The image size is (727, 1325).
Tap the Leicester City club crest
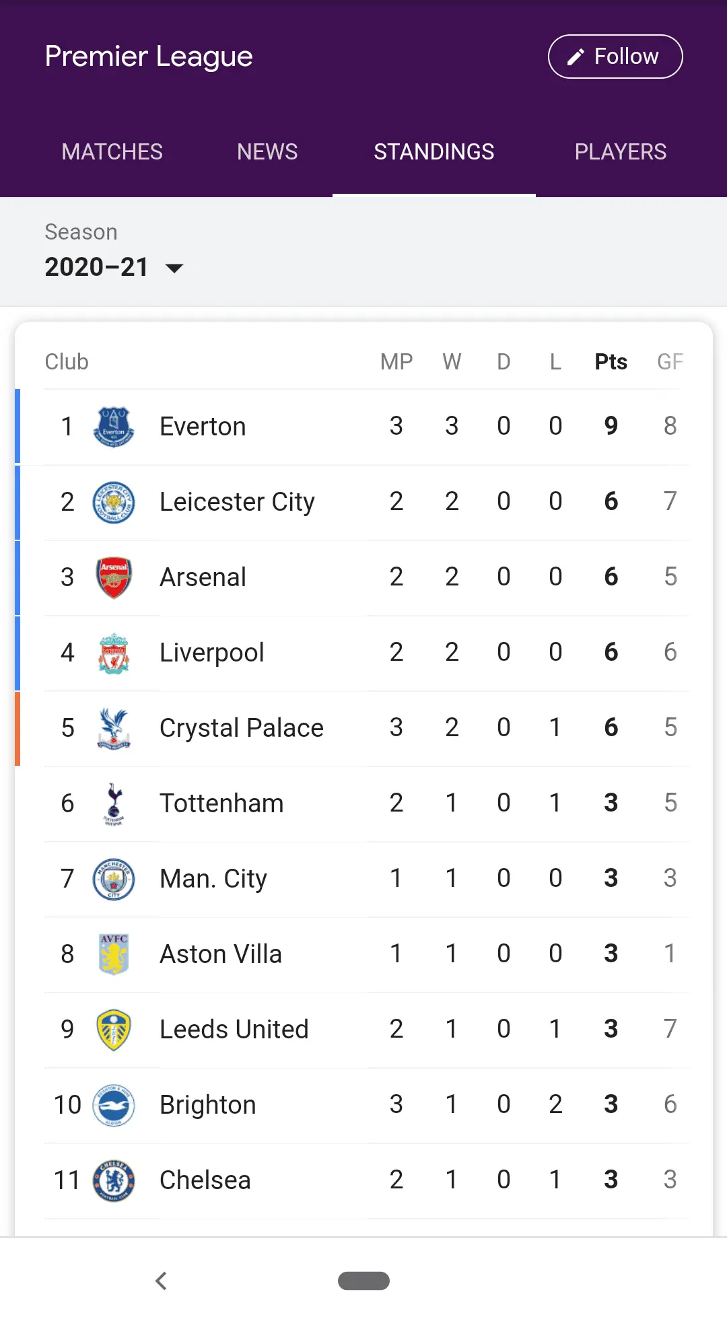113,502
